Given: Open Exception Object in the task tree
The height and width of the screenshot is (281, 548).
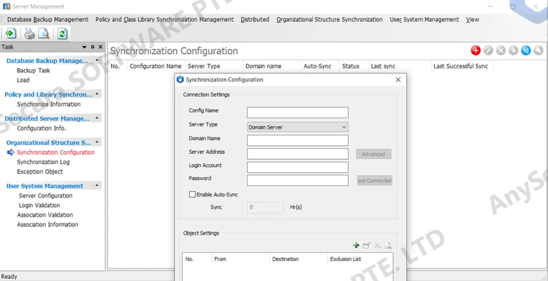Looking at the screenshot, I should (x=40, y=172).
